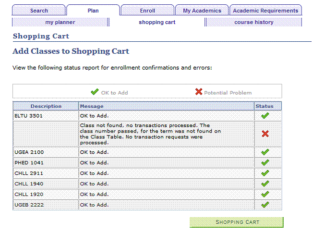Switch to the Enroll tab

[147, 11]
